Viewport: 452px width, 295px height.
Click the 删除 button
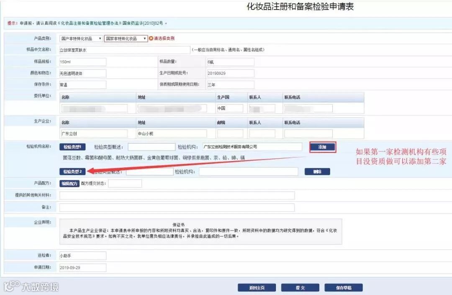[x=317, y=172]
